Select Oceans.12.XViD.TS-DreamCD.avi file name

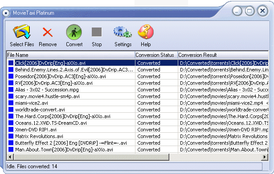pyautogui.click(x=51, y=123)
